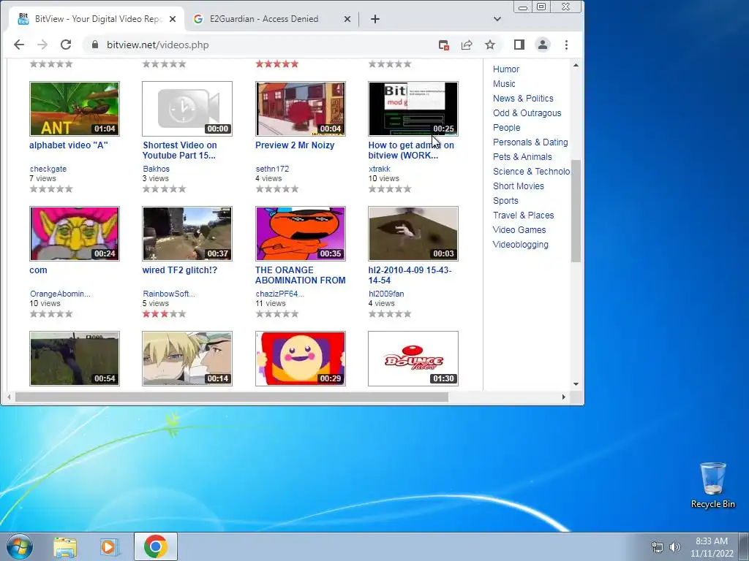Click 'Shortest Video on Youtube Part 15...' title
Image resolution: width=749 pixels, height=561 pixels.
[x=180, y=150]
